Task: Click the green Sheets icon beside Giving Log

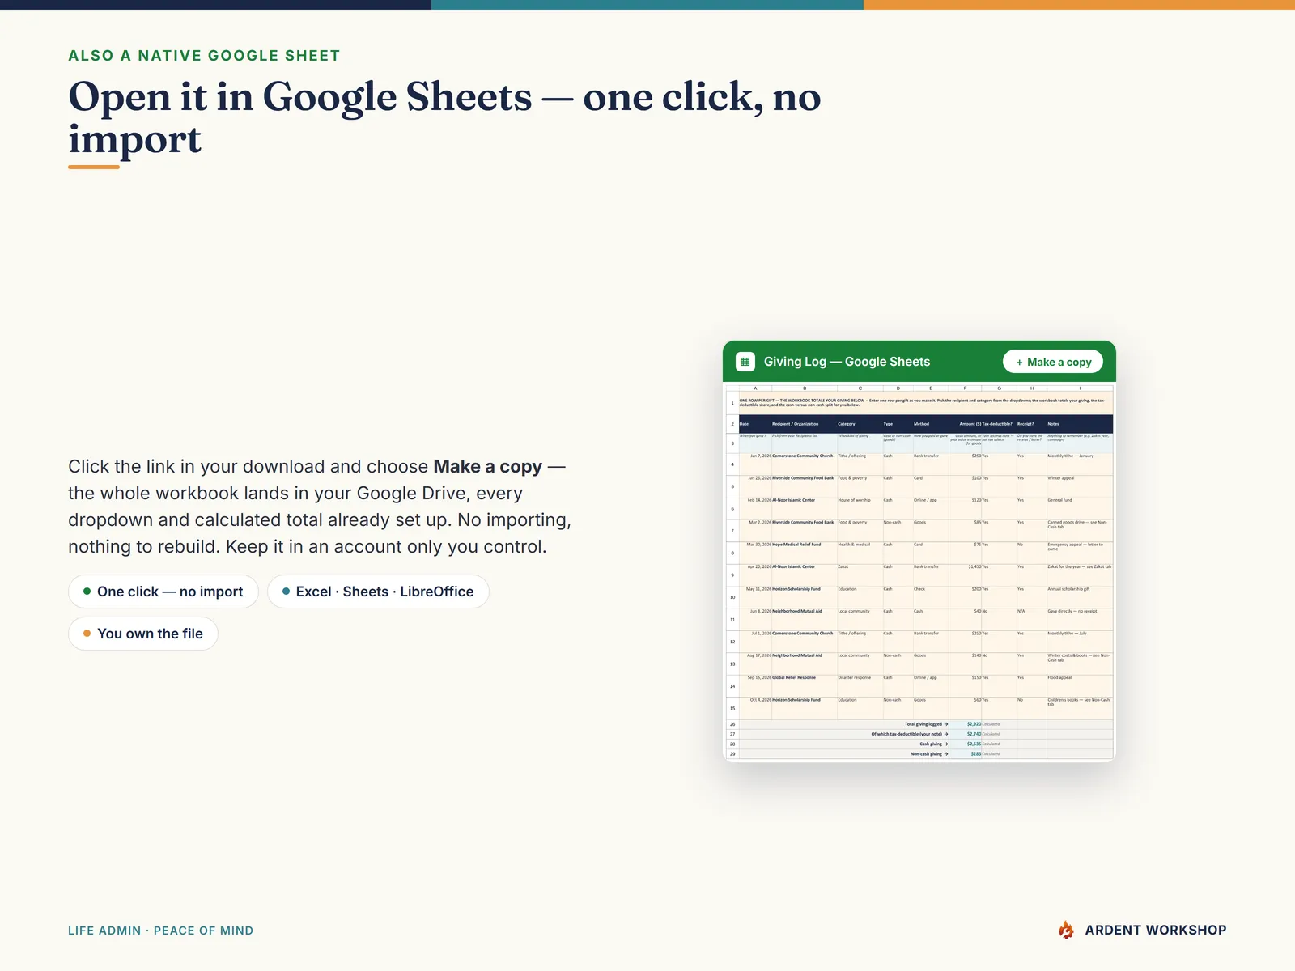Action: [x=745, y=362]
